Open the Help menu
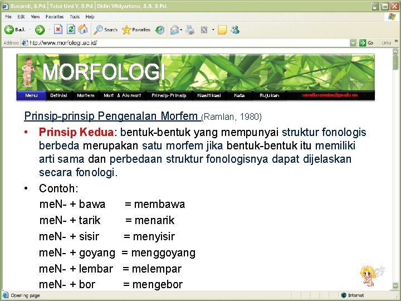 tap(90, 17)
